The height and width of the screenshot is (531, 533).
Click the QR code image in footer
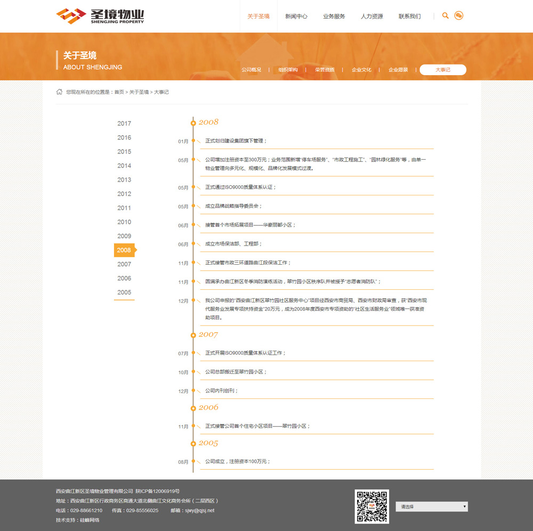(x=372, y=507)
